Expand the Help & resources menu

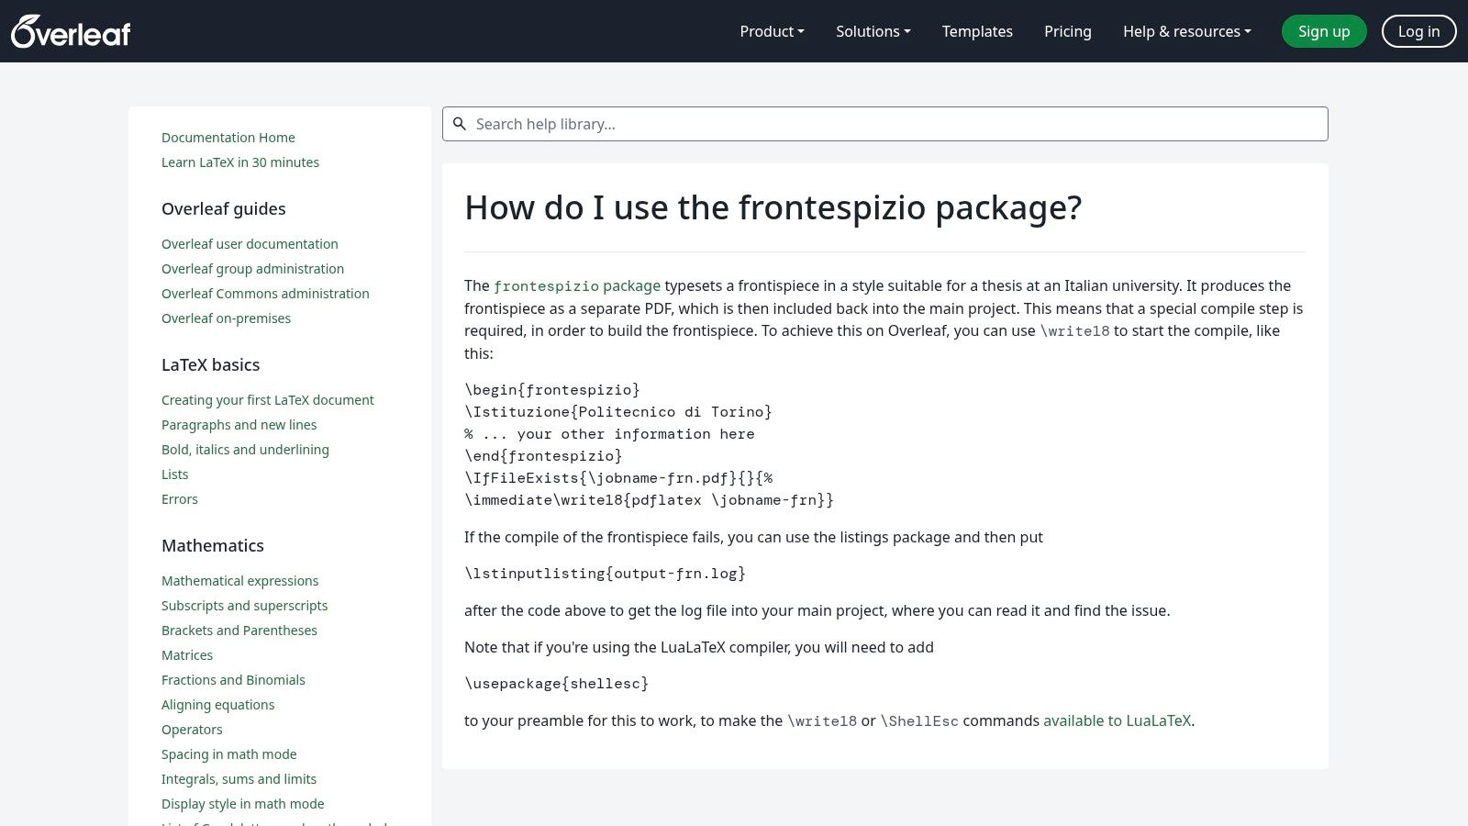[1185, 31]
